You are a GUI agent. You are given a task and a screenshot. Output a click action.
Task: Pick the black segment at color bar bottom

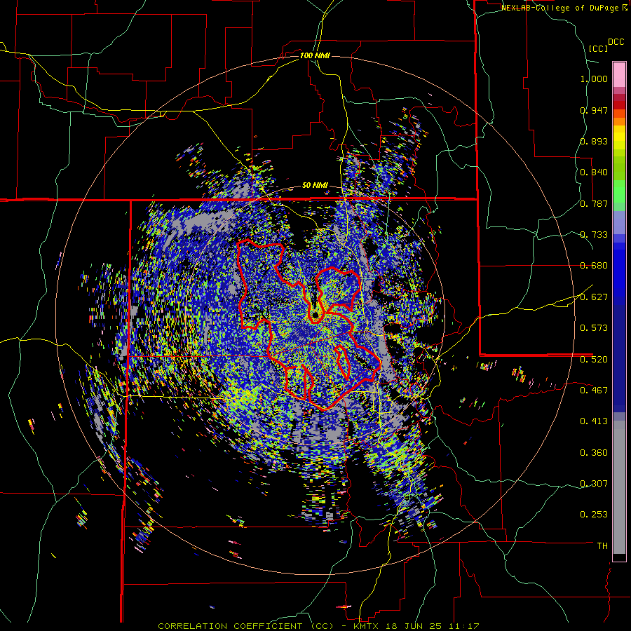(619, 557)
